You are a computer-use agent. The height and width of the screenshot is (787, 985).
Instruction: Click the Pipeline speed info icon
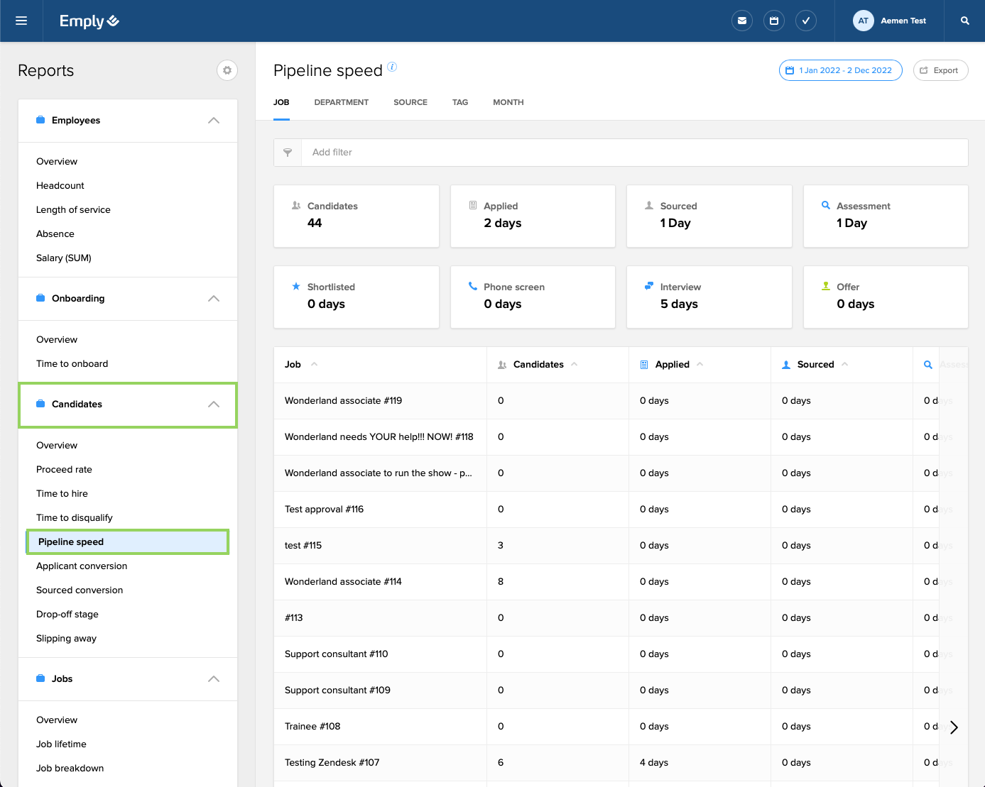392,67
